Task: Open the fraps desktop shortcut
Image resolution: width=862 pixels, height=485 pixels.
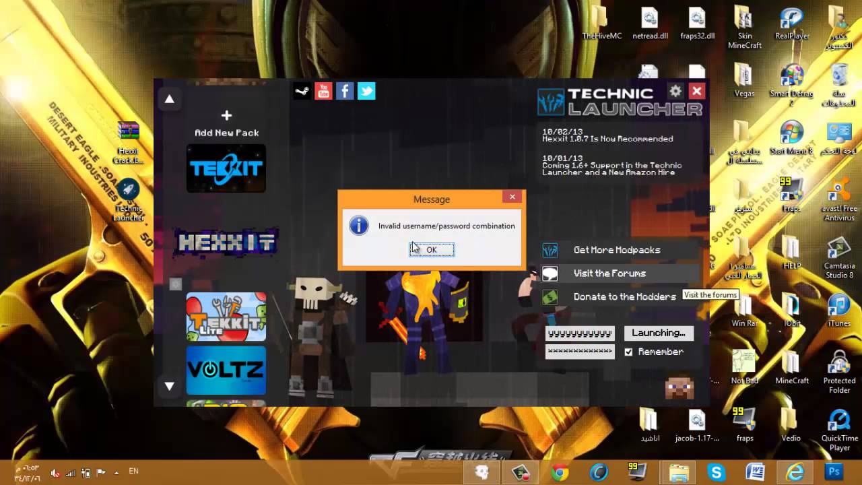Action: pos(745,425)
